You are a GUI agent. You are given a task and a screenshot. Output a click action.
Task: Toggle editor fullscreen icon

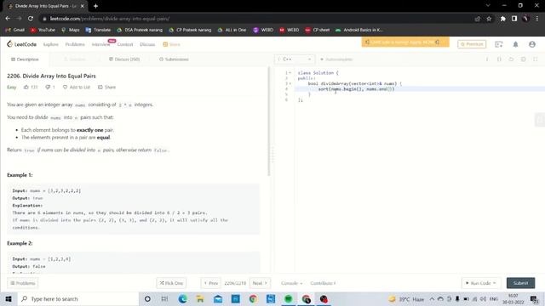(x=536, y=59)
